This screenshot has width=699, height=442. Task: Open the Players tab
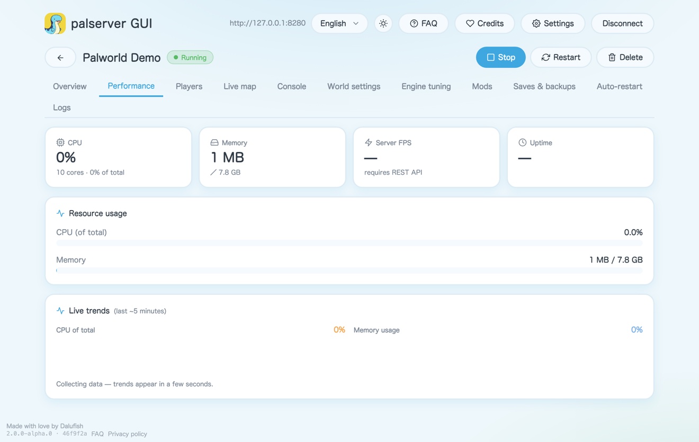click(189, 86)
